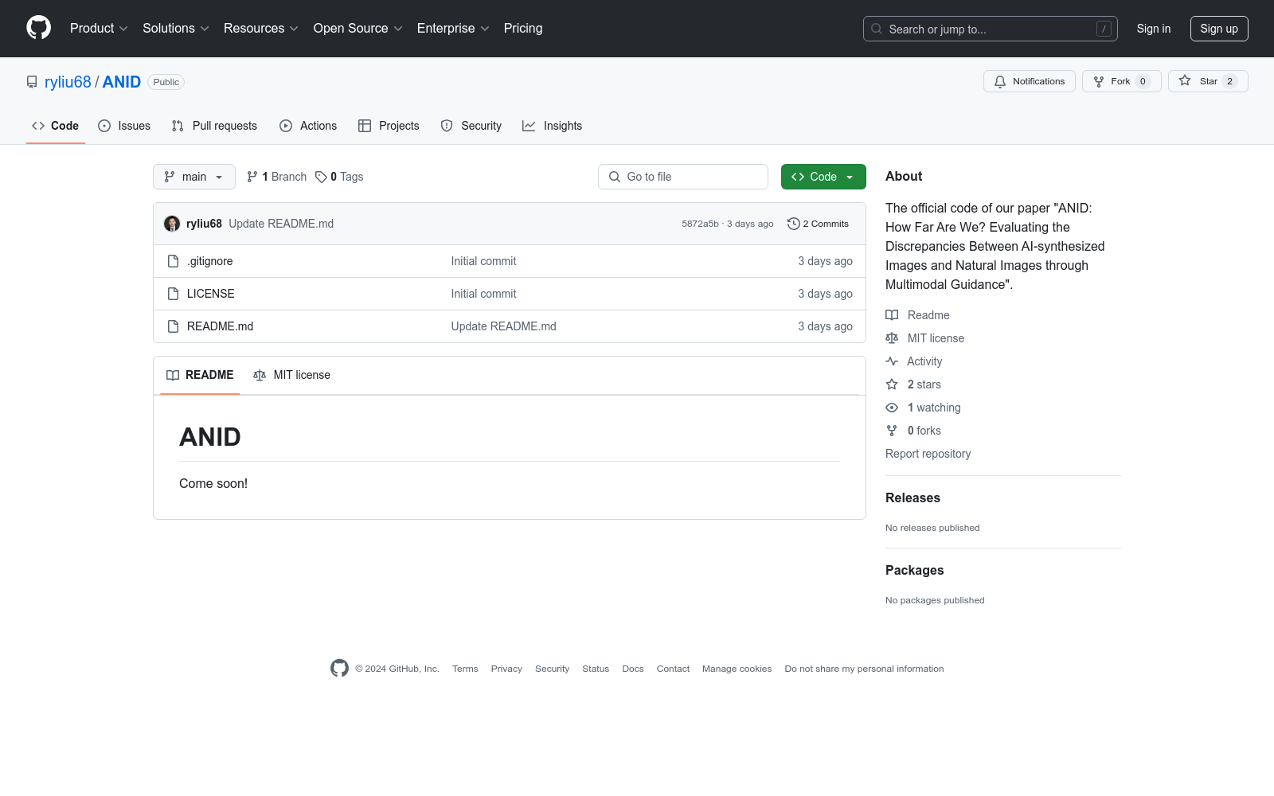Click the file icon next to LICENSE
The height and width of the screenshot is (796, 1274).
[x=173, y=294]
